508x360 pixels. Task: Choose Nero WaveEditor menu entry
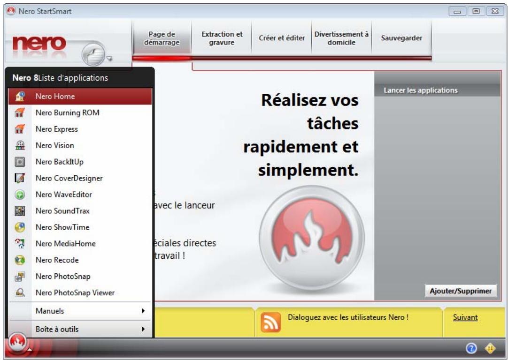pyautogui.click(x=80, y=195)
